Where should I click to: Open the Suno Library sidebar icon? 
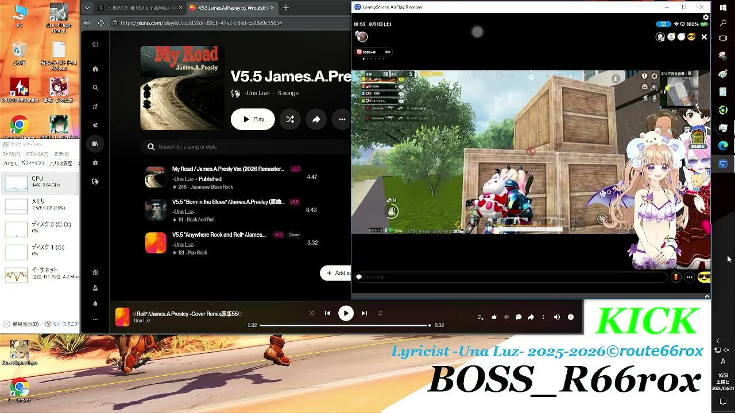pos(95,143)
